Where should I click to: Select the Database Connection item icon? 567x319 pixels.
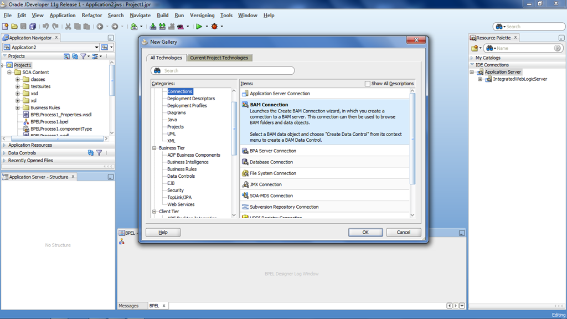(245, 162)
